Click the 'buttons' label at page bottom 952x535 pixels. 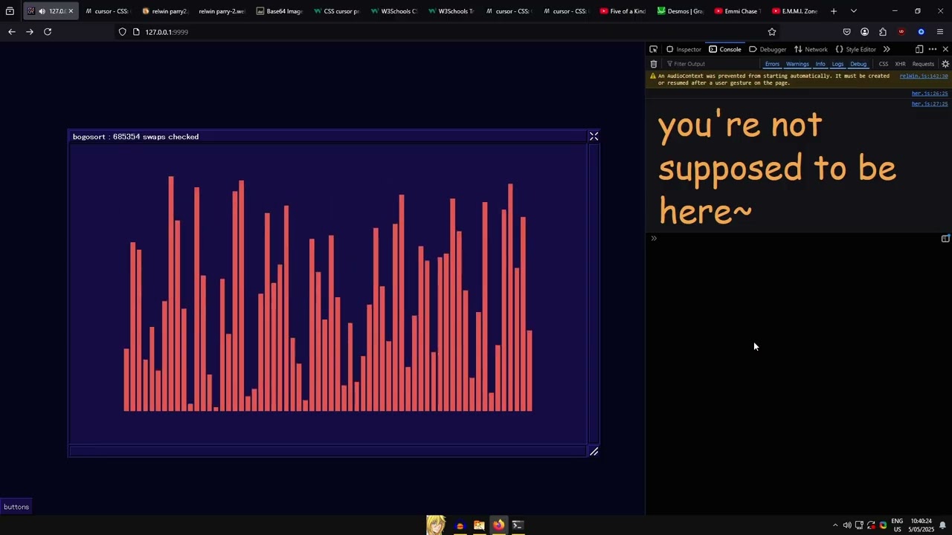[16, 507]
